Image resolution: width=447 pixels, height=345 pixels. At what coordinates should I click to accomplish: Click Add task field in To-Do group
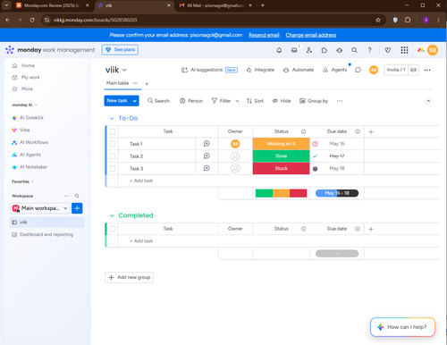pos(141,181)
